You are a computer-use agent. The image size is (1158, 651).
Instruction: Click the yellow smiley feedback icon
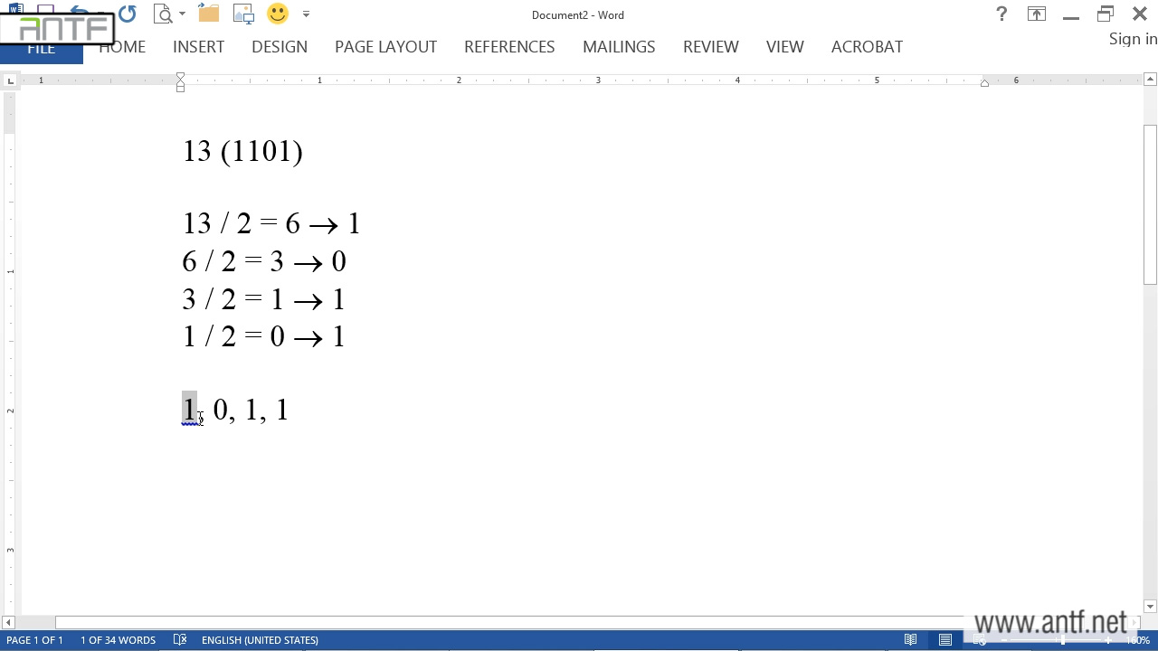click(278, 14)
